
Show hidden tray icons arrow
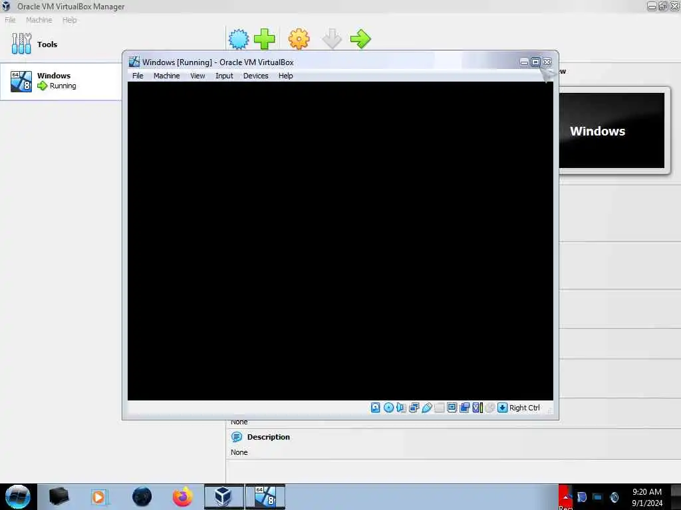coord(565,497)
